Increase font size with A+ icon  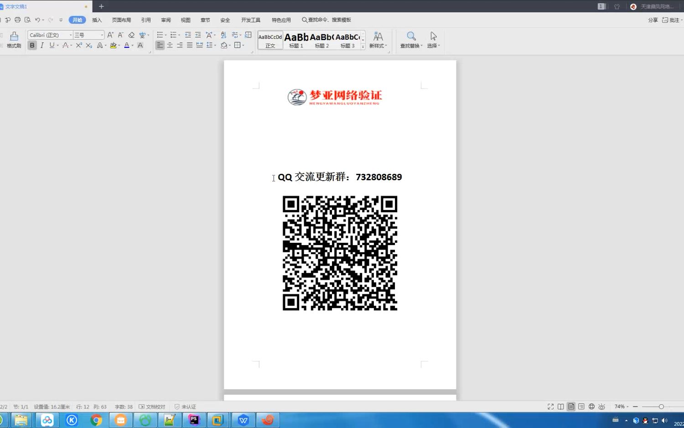click(x=110, y=35)
